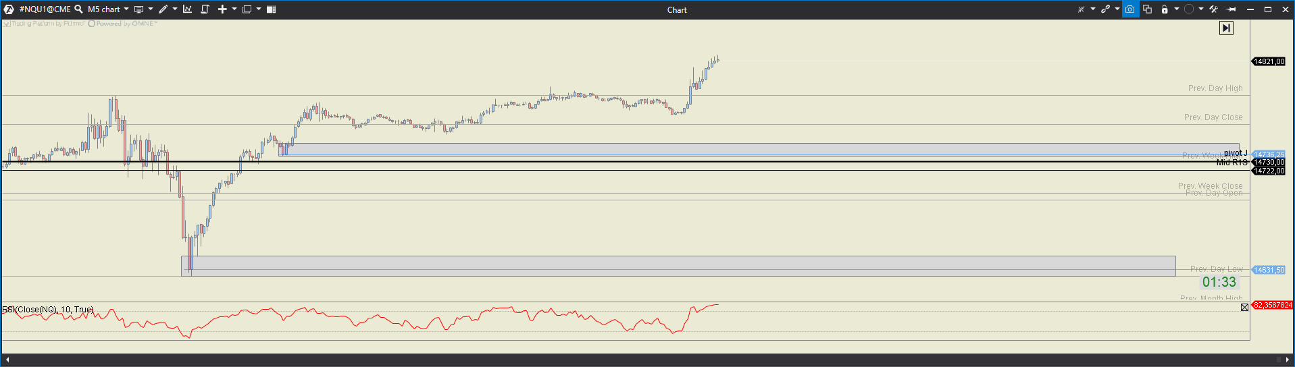1295x367 pixels.
Task: Open the chart template monitor menu
Action: click(138, 9)
